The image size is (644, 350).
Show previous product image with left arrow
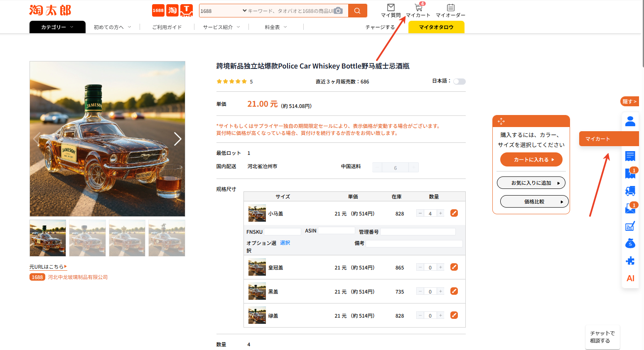(x=37, y=139)
